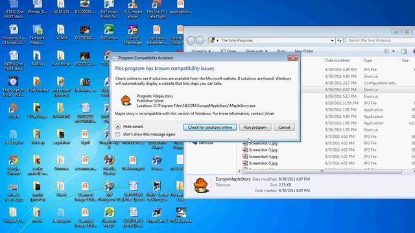The width and height of the screenshot is (415, 233).
Task: Open MP Navigator desktop shortcut
Action: tap(109, 192)
